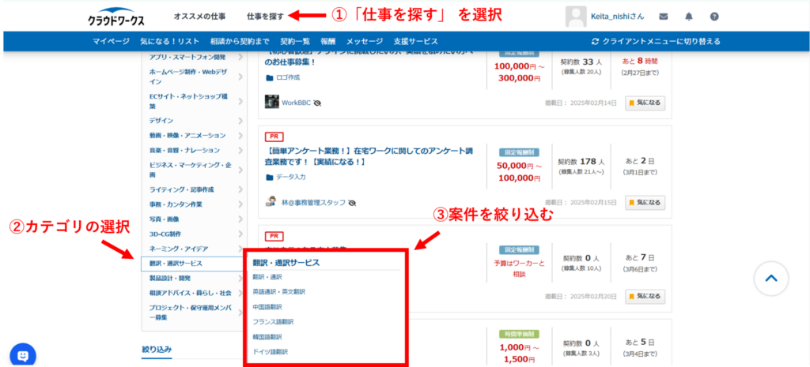Choose 韓国語翻訳 in the submenu
Image resolution: width=810 pixels, height=367 pixels.
point(267,336)
